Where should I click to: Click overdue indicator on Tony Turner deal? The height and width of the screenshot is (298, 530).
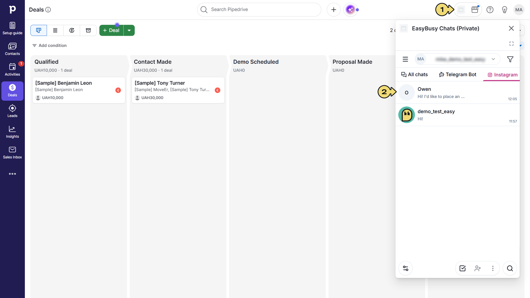point(218,90)
